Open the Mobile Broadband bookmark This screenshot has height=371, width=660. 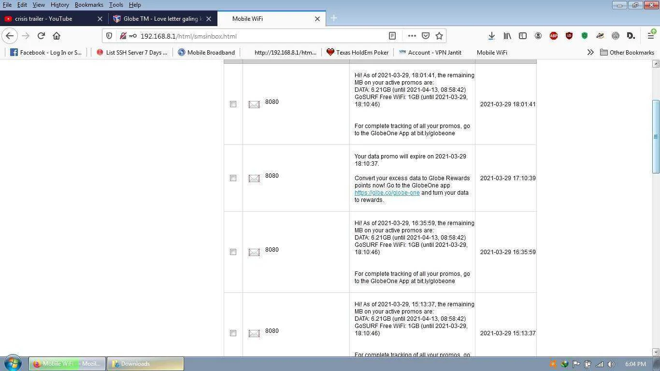point(206,52)
